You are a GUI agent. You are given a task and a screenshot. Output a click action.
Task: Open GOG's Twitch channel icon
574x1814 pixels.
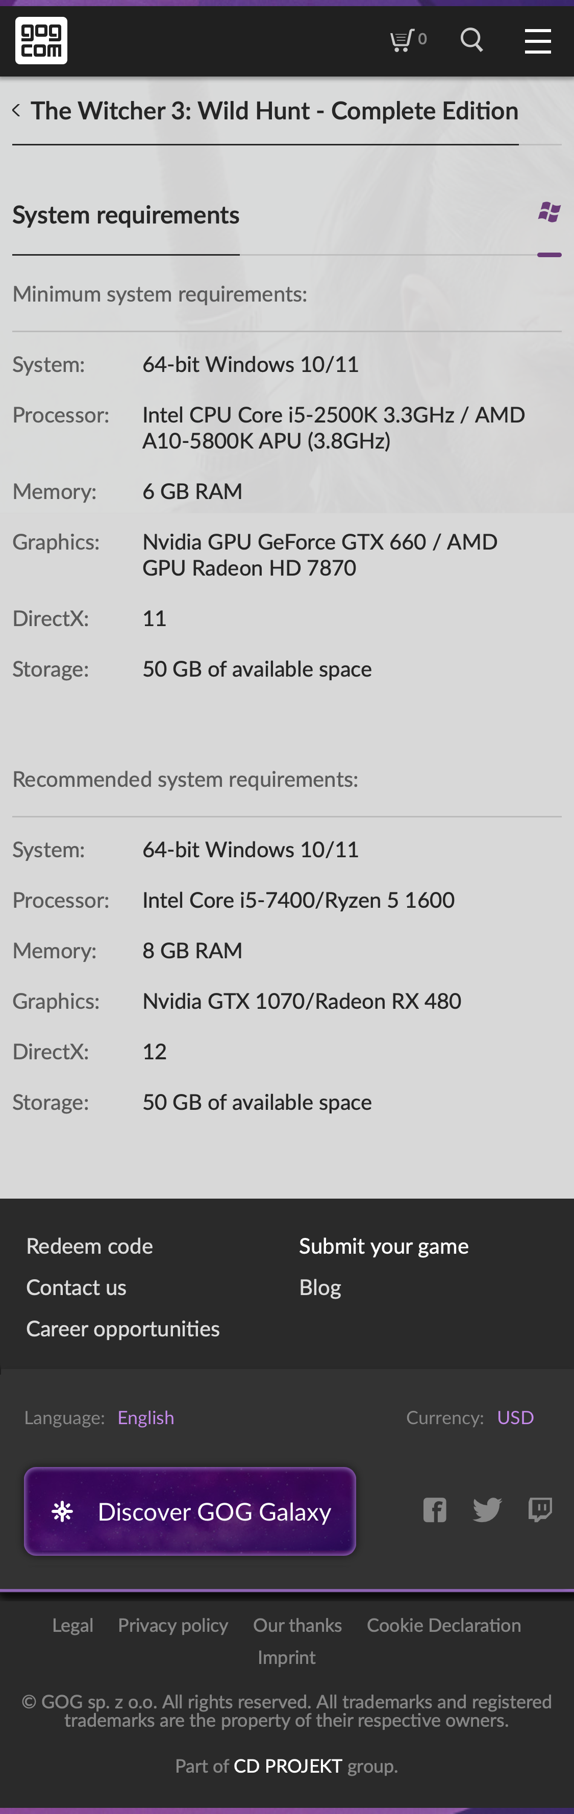point(539,1510)
